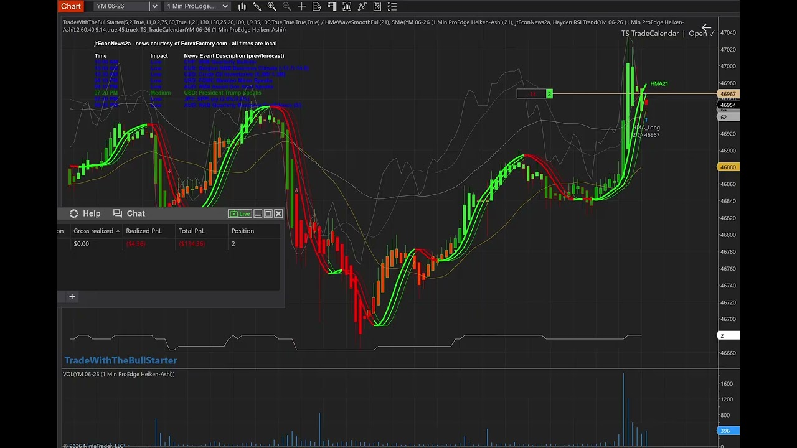Click the Chat speech bubbles icon

click(x=118, y=213)
